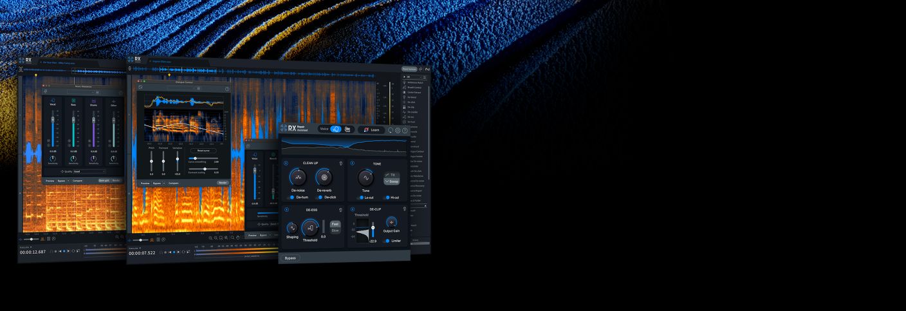
Task: Click the De-ess Shaping knob
Action: pyautogui.click(x=292, y=228)
